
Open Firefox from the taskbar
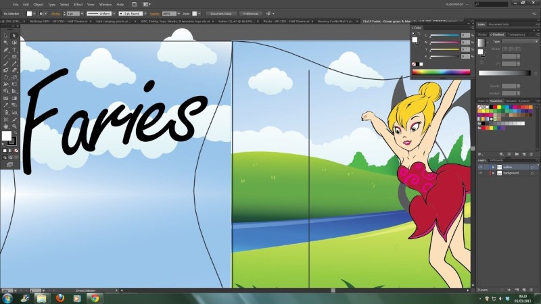tap(59, 297)
